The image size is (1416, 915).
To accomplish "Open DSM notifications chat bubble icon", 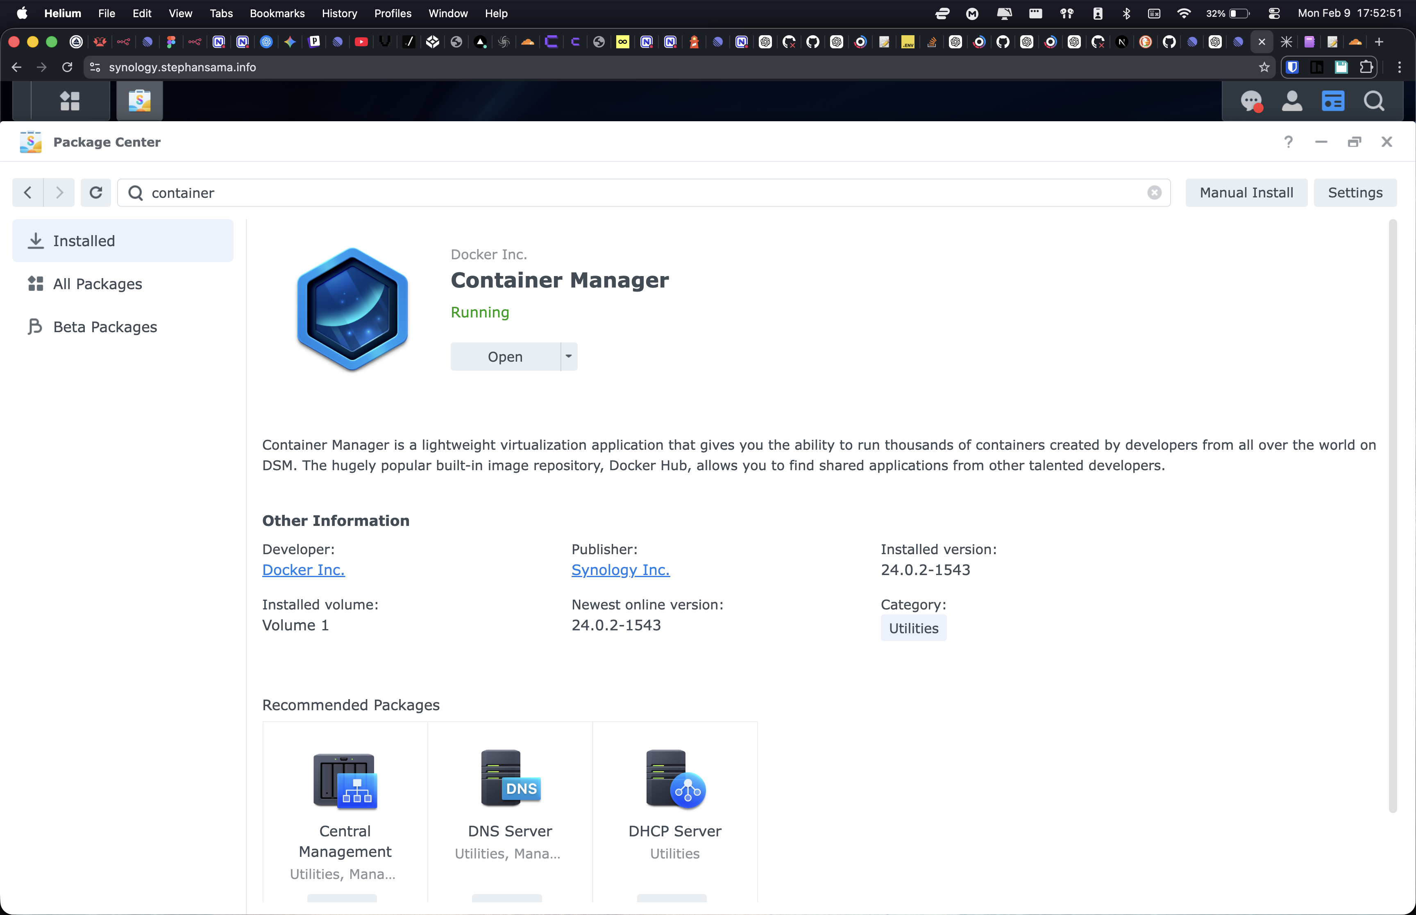I will coord(1251,101).
